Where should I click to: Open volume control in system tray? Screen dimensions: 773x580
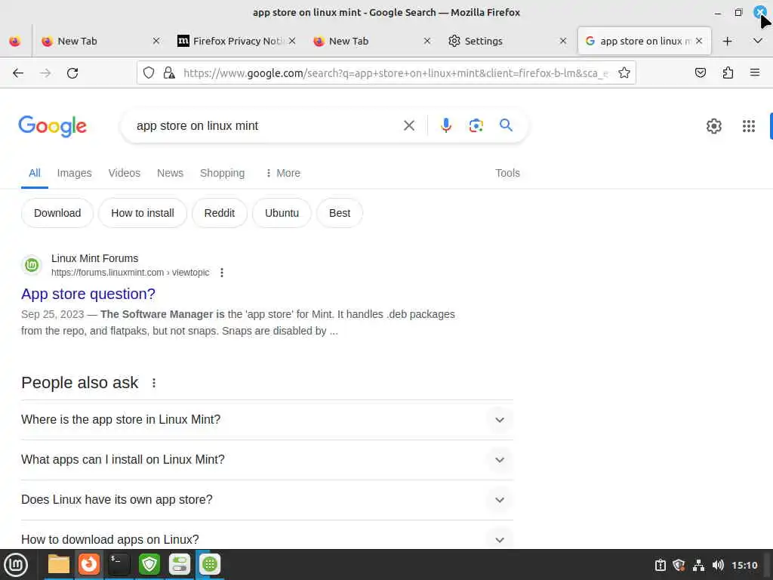pyautogui.click(x=718, y=565)
